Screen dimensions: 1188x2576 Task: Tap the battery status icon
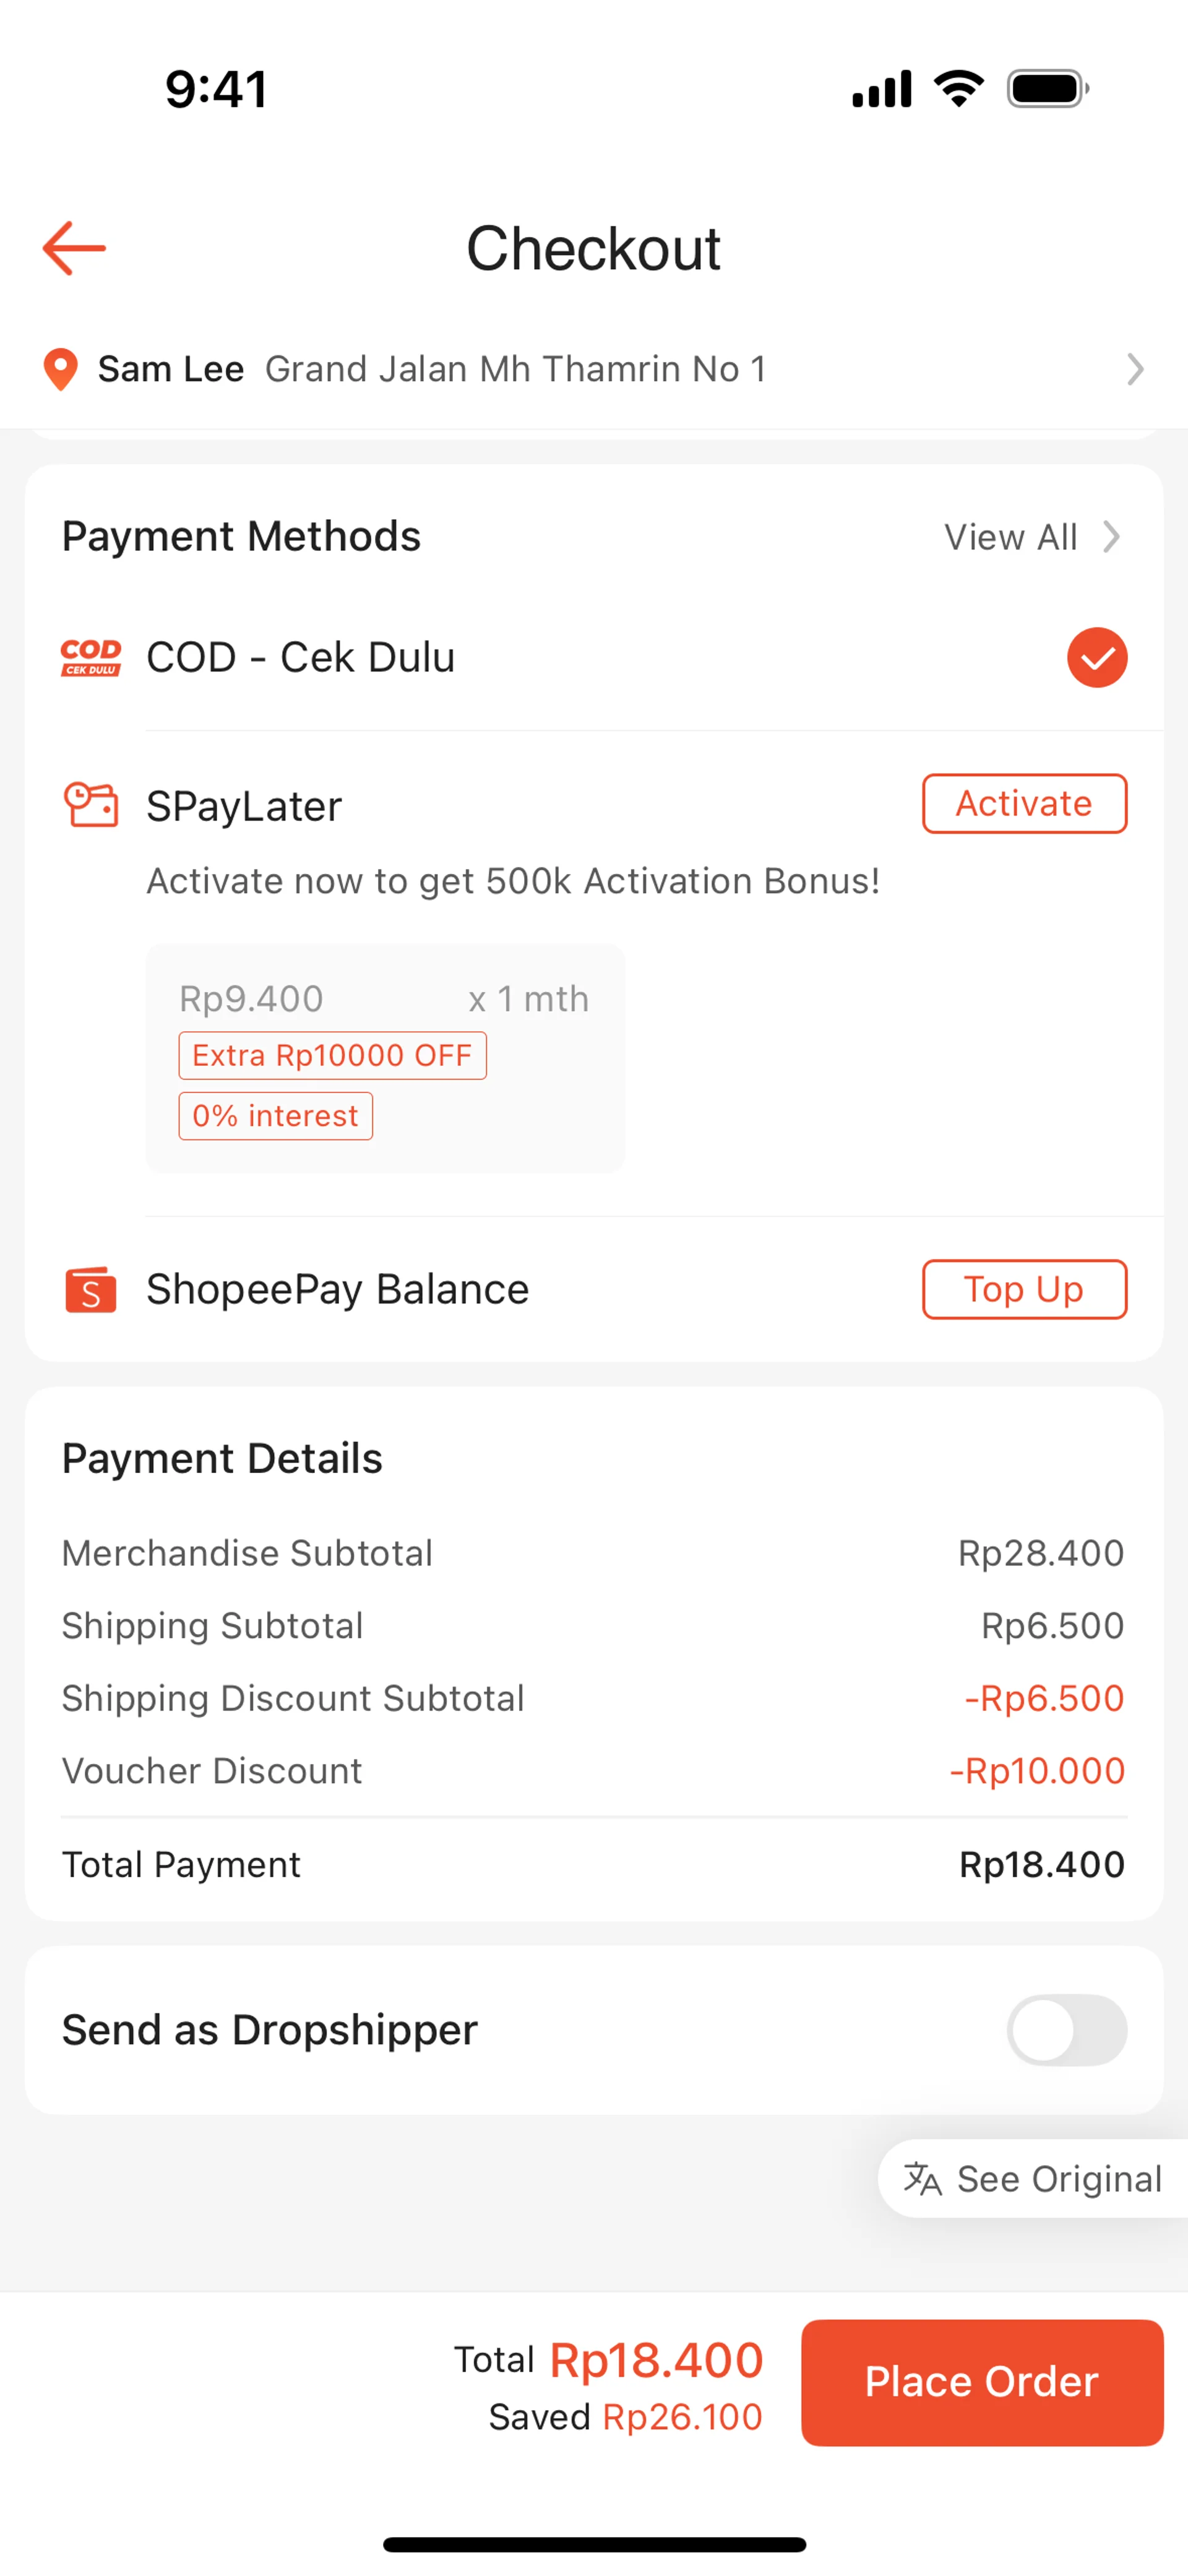[x=1047, y=89]
